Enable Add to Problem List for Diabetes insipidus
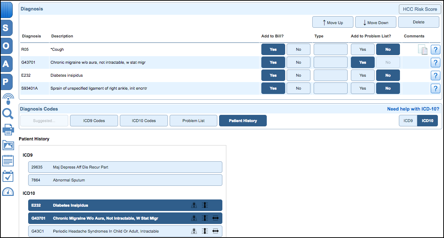The width and height of the screenshot is (444, 238). (x=362, y=75)
